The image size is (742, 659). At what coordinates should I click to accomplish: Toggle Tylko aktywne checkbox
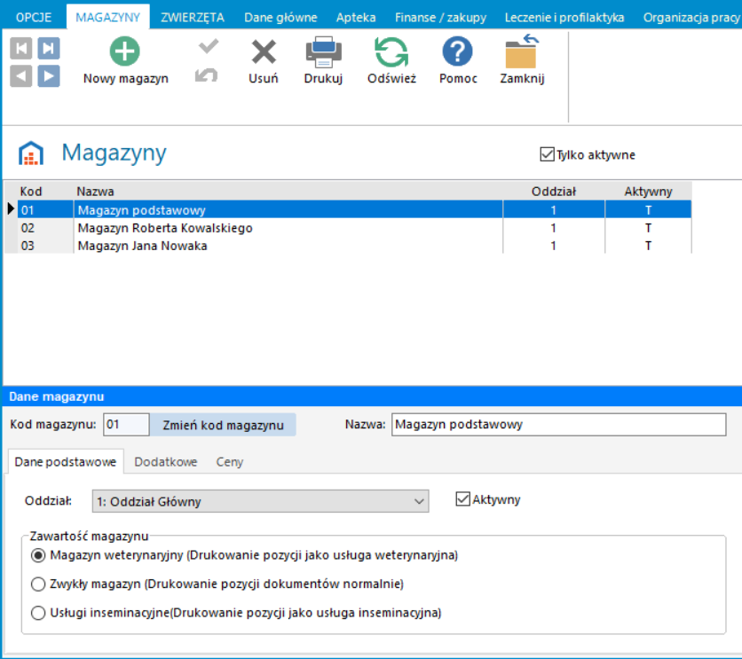(x=547, y=154)
